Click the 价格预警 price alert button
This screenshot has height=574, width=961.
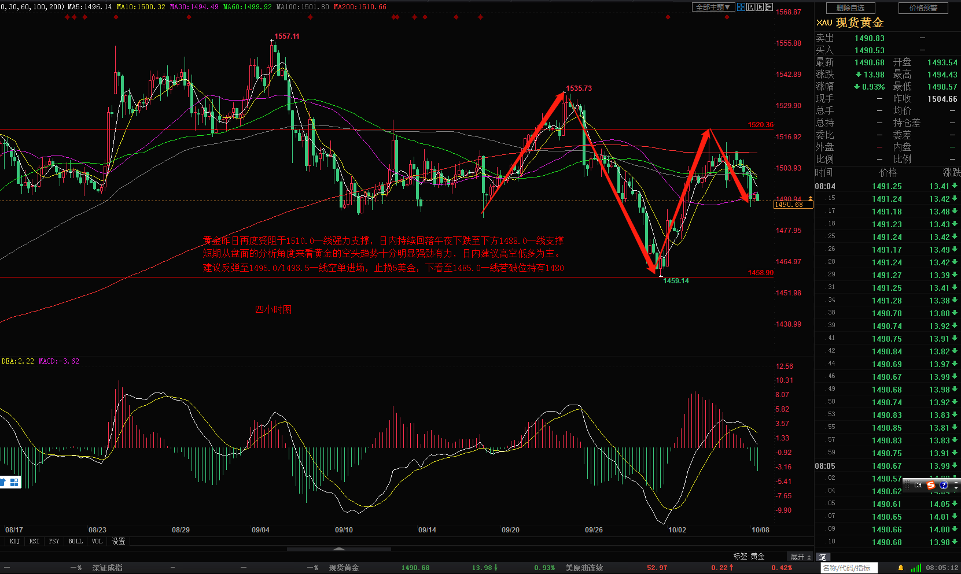point(923,8)
